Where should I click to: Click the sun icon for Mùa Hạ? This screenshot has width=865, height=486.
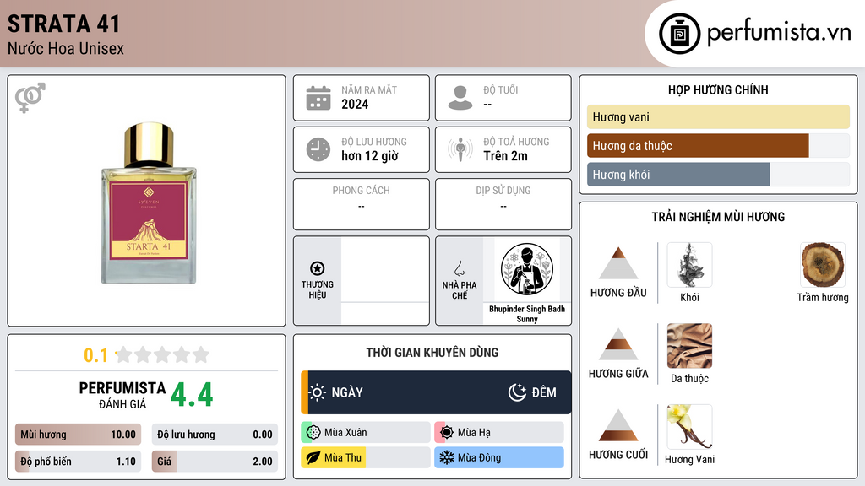click(x=447, y=433)
